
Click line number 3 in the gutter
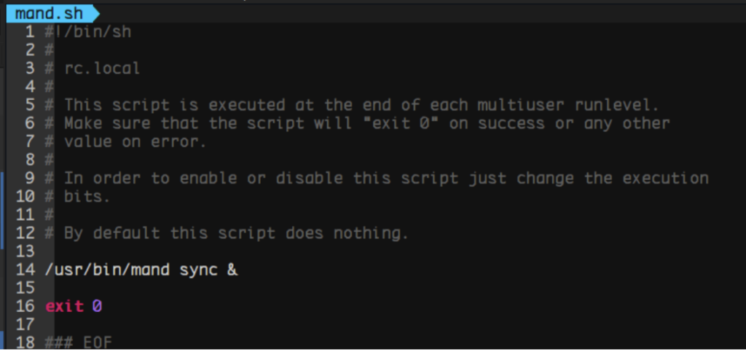29,69
